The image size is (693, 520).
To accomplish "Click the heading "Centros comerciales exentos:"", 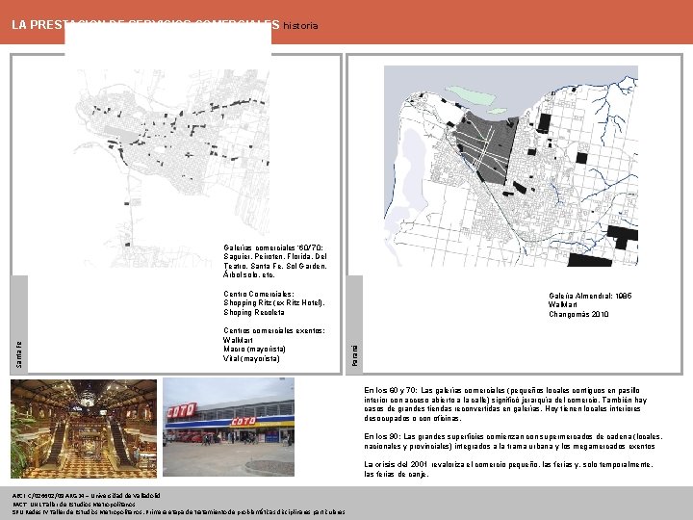I will [x=274, y=330].
